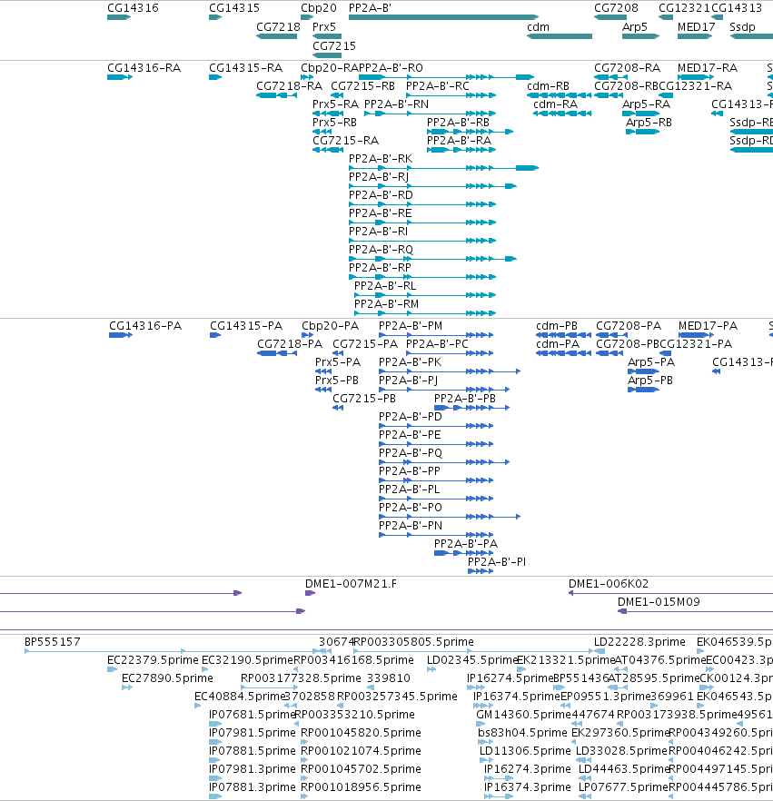Click the Cbp20-RA transcript label

point(330,68)
